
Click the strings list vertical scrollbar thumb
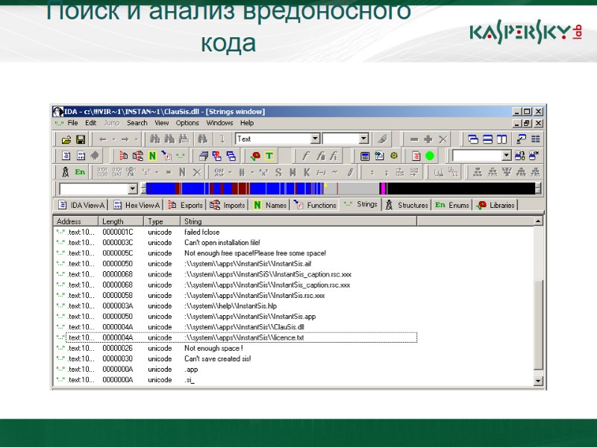click(x=537, y=325)
